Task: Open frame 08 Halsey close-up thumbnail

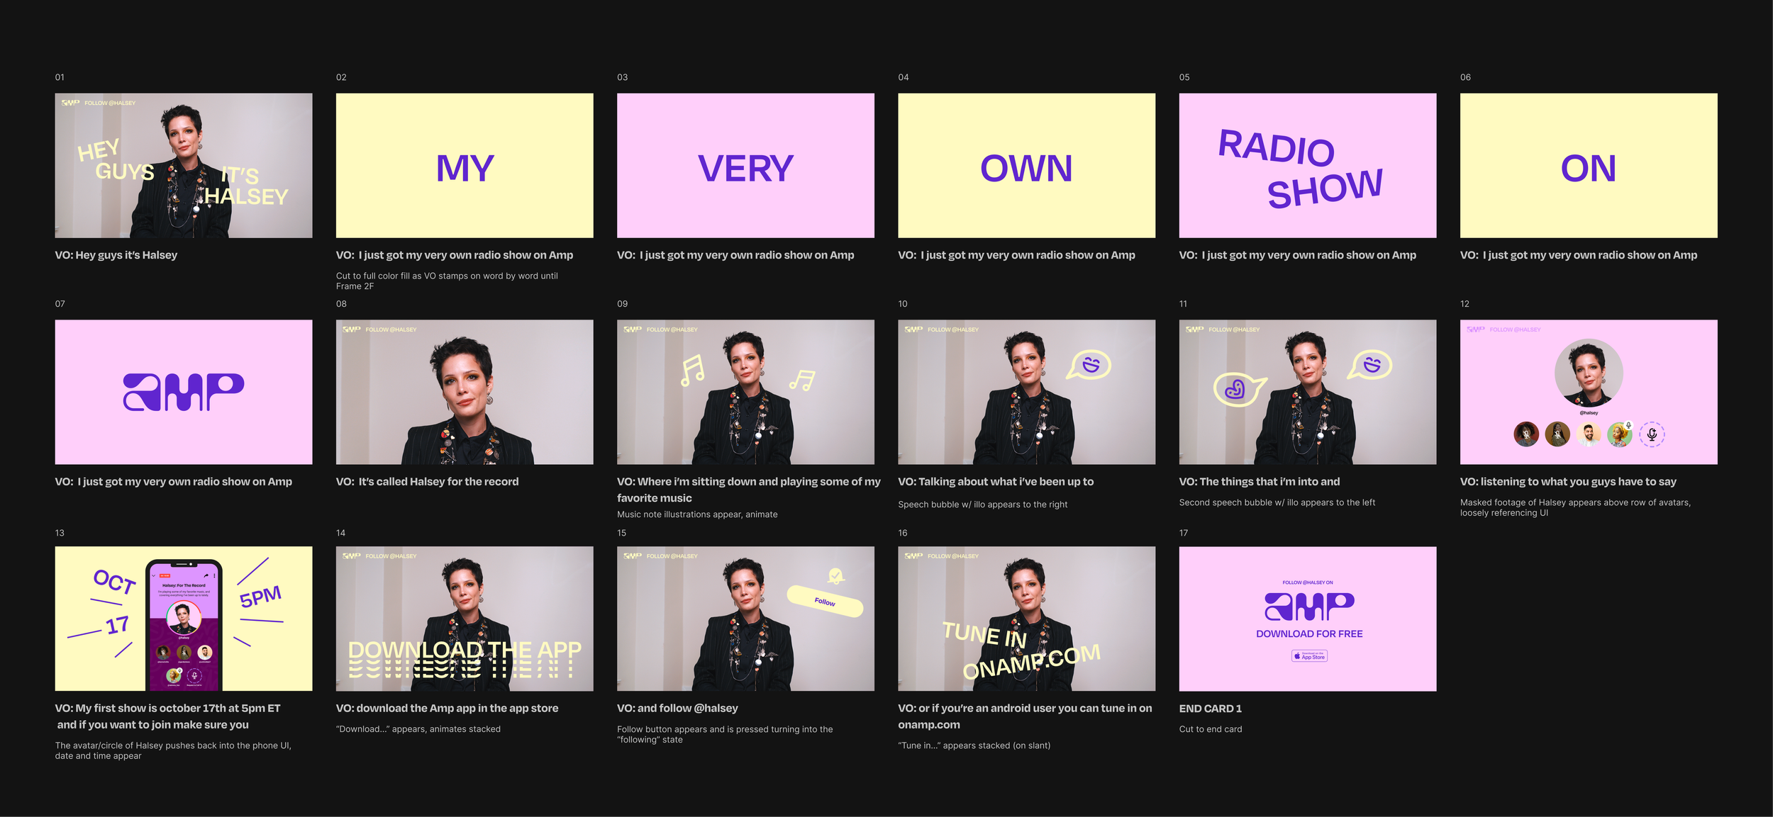Action: click(x=465, y=392)
